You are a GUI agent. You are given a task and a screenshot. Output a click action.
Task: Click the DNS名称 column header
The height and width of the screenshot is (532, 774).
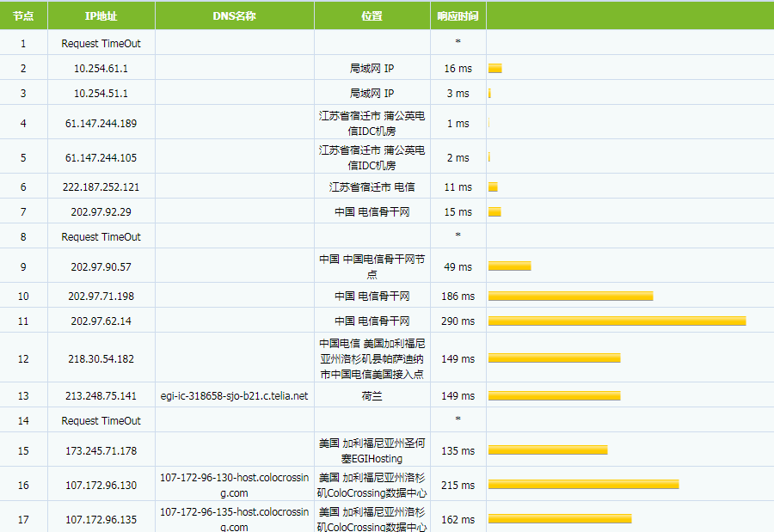[234, 15]
